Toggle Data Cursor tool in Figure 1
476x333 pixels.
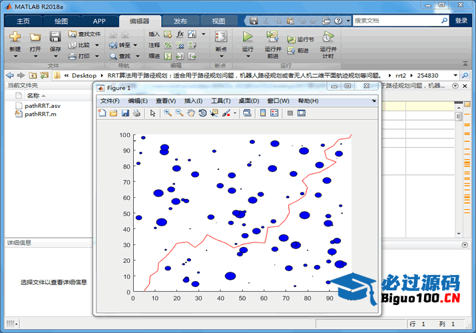tap(214, 113)
